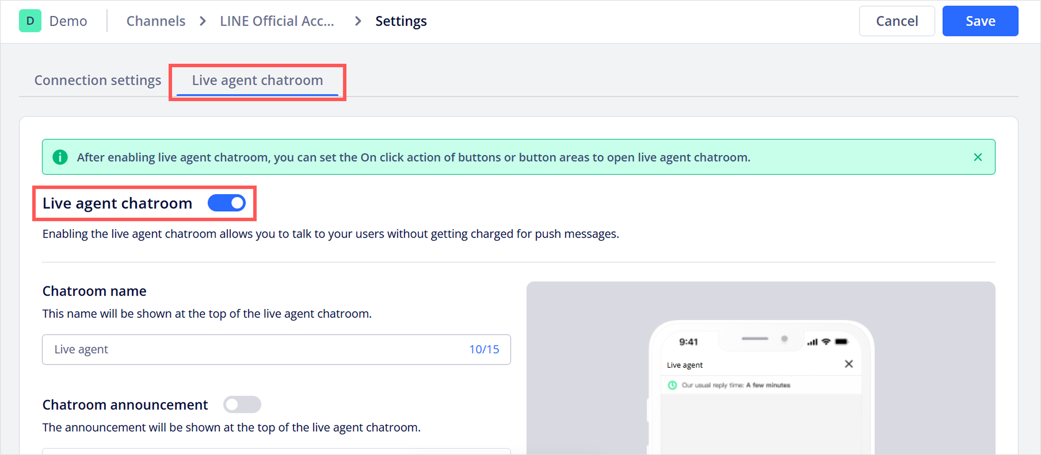Disable the Live agent chatroom toggle

pos(226,203)
